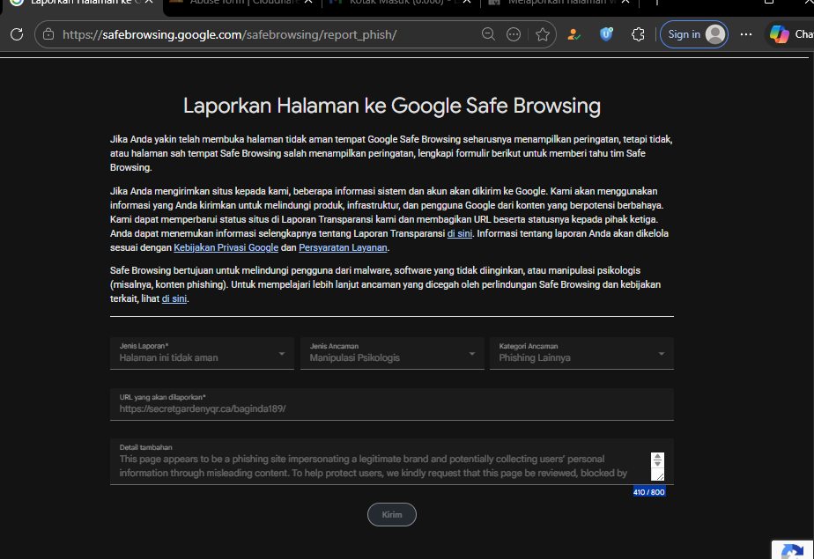Open the blue shield extension icon
The height and width of the screenshot is (559, 814).
tap(606, 34)
